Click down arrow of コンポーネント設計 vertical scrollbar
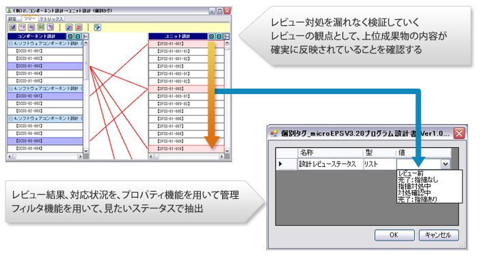 (x=86, y=151)
